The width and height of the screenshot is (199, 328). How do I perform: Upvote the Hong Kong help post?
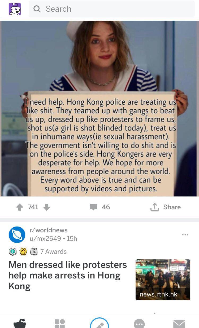pos(20,207)
